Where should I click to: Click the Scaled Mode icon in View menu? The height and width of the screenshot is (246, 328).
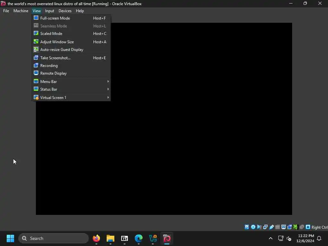point(36,33)
